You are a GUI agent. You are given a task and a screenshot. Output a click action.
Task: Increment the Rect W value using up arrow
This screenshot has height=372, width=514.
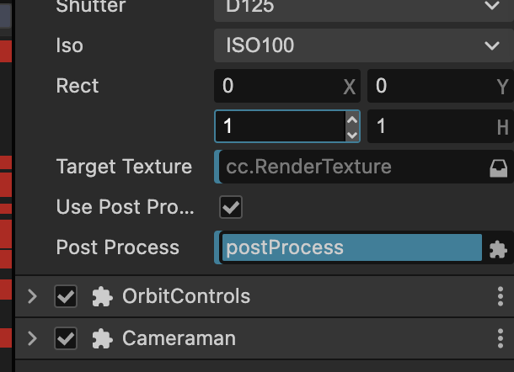coord(352,120)
